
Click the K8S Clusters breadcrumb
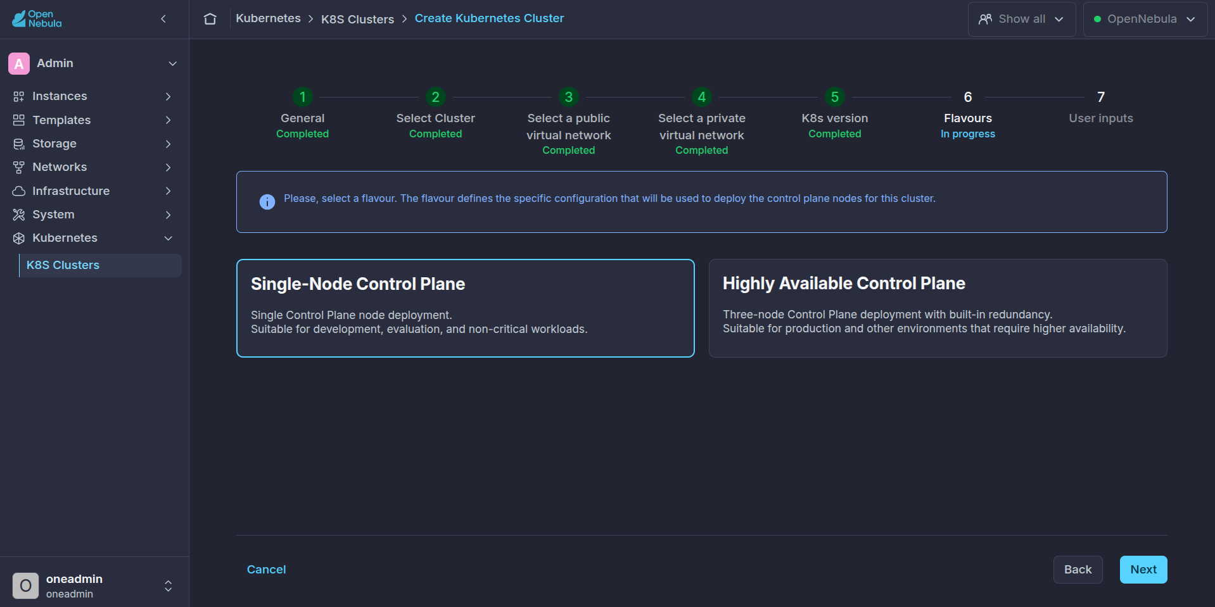[x=357, y=20]
